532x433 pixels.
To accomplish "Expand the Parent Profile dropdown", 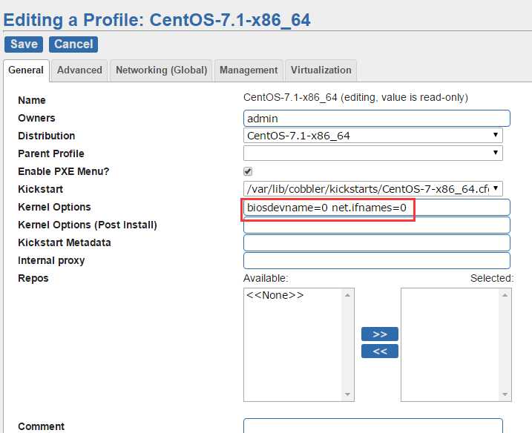I will (x=373, y=153).
